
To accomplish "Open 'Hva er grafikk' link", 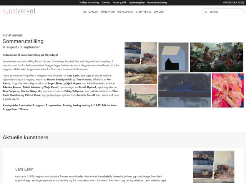I will coord(120,3).
